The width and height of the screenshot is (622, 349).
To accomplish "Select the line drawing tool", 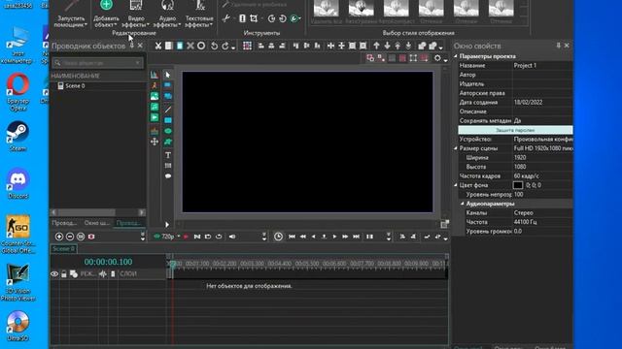I will [x=168, y=110].
